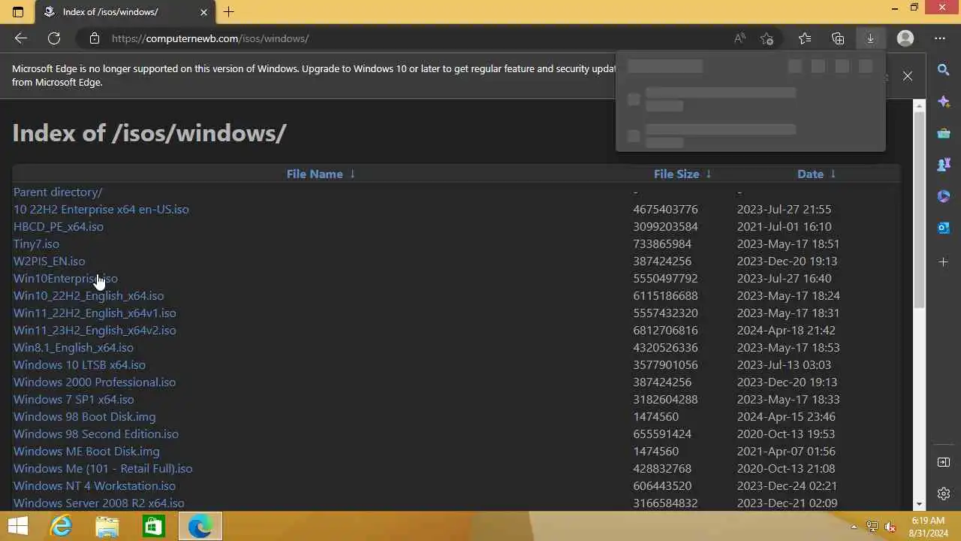The height and width of the screenshot is (541, 961).
Task: Click the page vertical scrollbar thumb
Action: click(x=920, y=210)
